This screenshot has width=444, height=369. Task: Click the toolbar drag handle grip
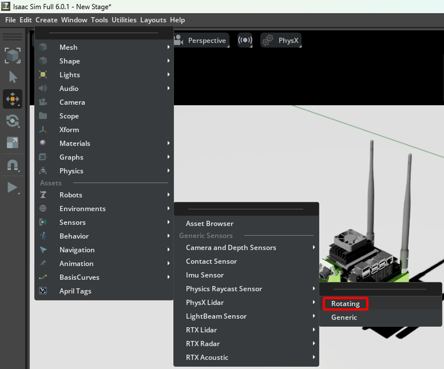coord(13,37)
